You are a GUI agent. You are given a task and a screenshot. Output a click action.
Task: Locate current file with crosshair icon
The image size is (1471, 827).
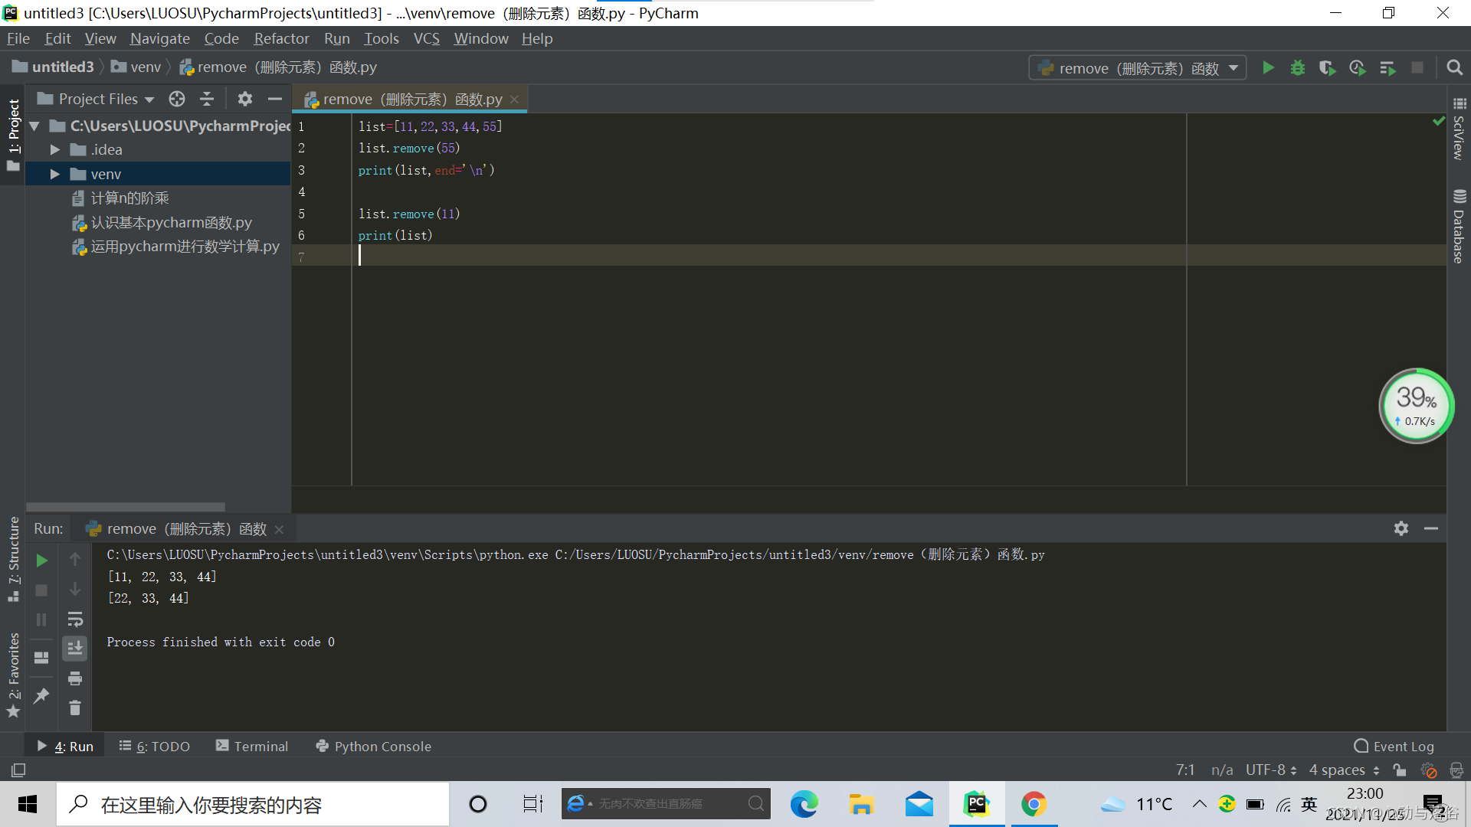[177, 99]
